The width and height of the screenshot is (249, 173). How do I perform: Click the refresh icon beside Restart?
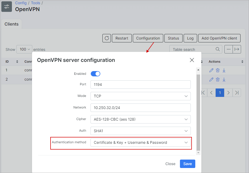click(x=107, y=38)
